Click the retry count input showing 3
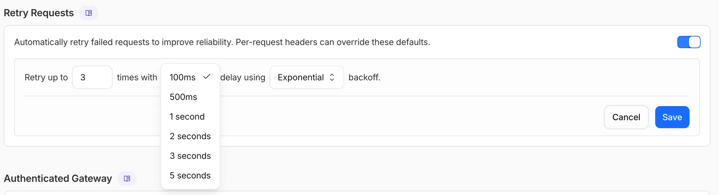This screenshot has width=719, height=195. tap(92, 77)
